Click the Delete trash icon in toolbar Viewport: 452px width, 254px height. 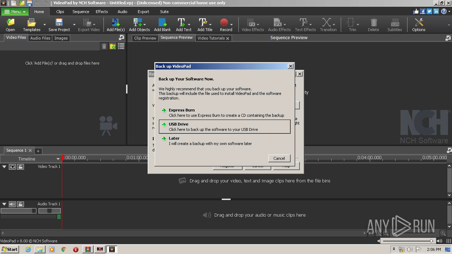click(373, 23)
